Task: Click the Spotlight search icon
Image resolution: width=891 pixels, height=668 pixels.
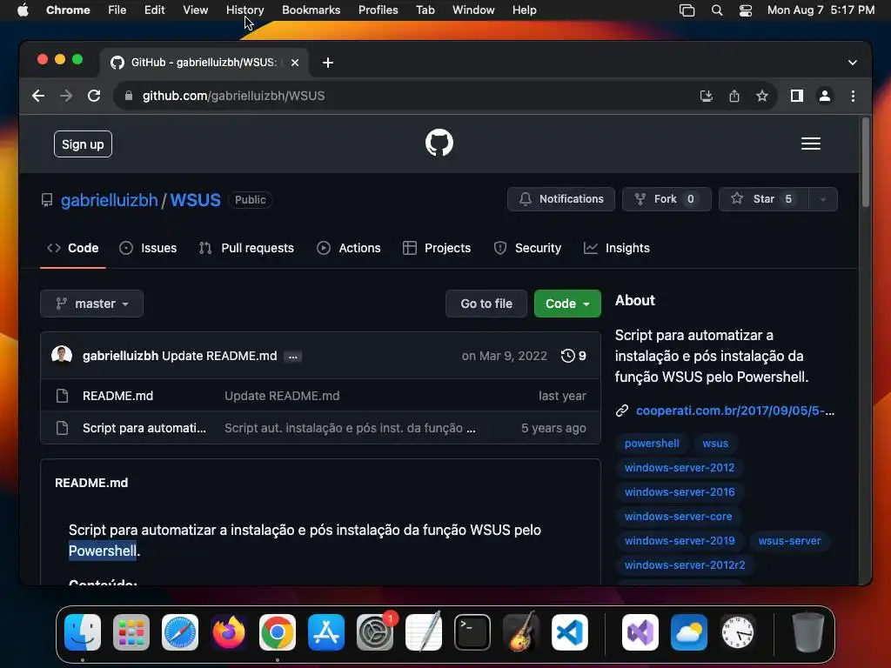Action: point(717,10)
